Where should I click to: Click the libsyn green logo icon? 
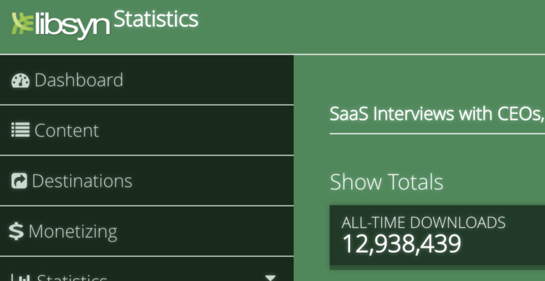23,23
